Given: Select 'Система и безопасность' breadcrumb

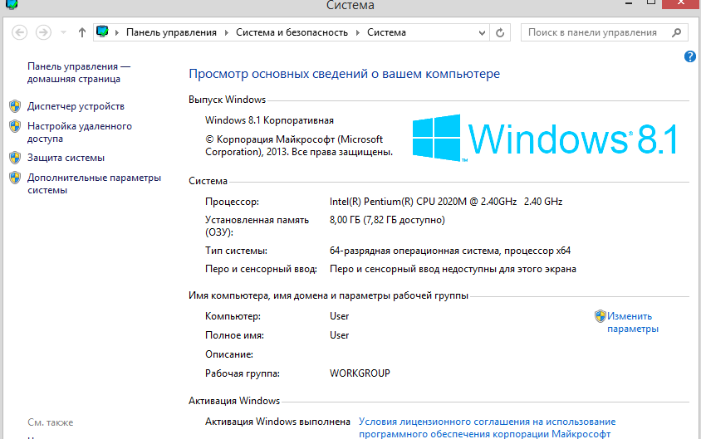Looking at the screenshot, I should pyautogui.click(x=292, y=32).
